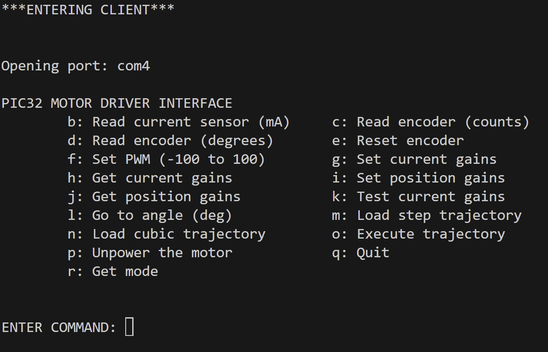Screen dimensions: 548x352
Task: Click the 'Opening port: com4' text
Action: pyautogui.click(x=76, y=66)
